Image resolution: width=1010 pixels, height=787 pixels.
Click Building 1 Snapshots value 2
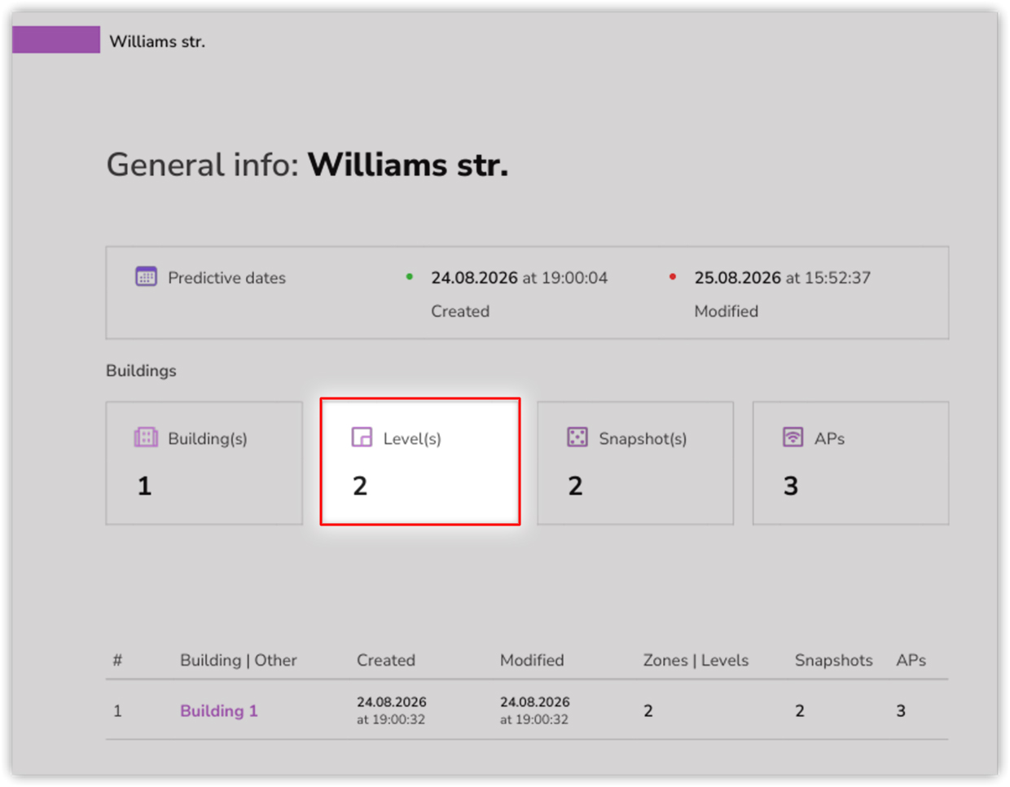(800, 710)
